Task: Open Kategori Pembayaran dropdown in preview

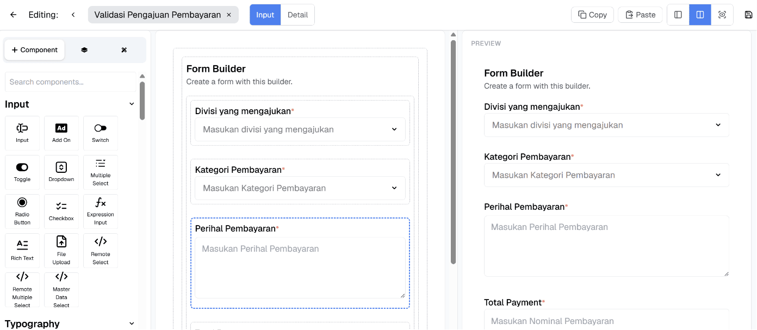Action: point(606,175)
